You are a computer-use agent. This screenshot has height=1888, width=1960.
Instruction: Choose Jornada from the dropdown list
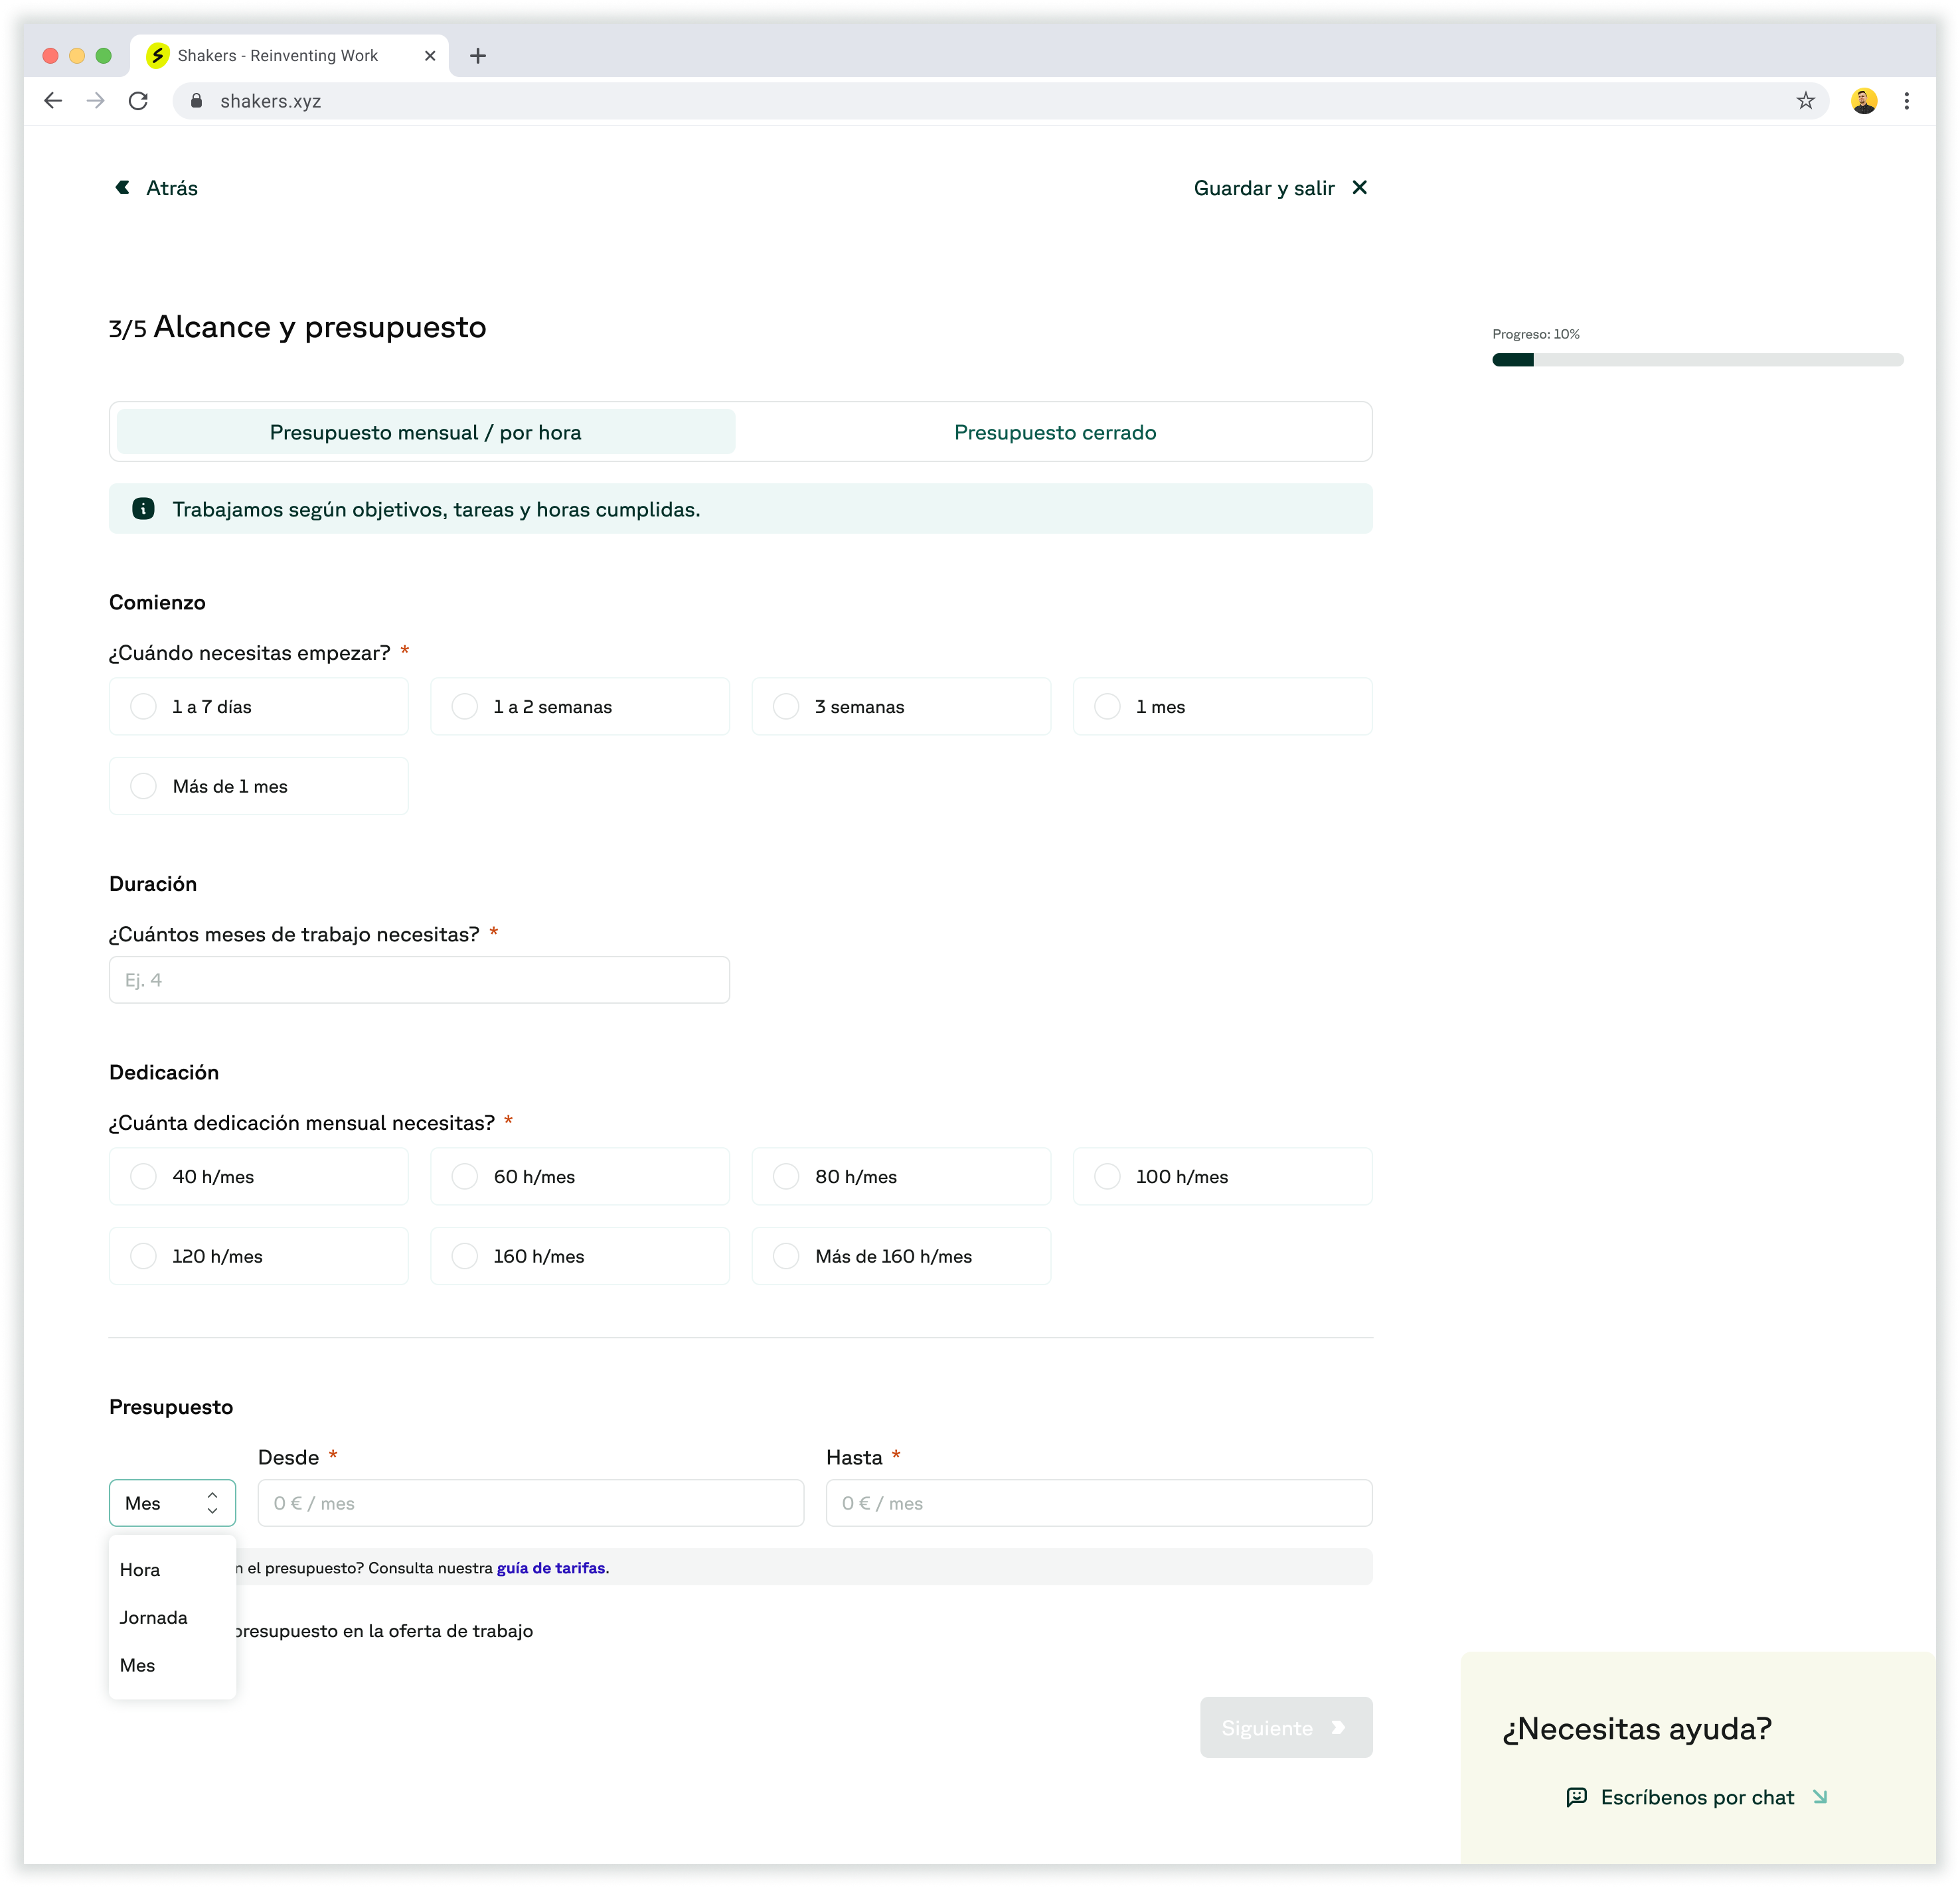click(153, 1618)
